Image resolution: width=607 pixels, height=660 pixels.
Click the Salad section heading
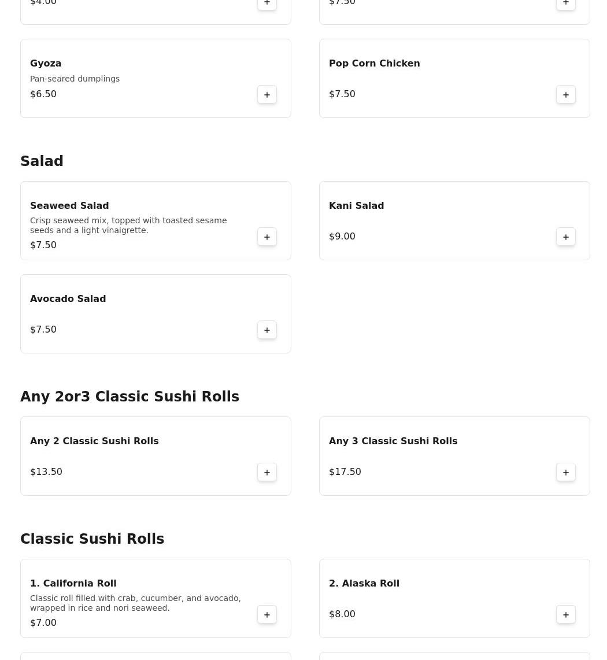pos(42,161)
